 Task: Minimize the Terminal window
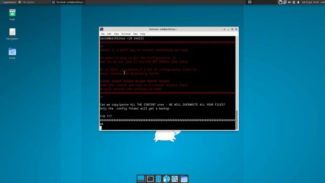pos(229,29)
